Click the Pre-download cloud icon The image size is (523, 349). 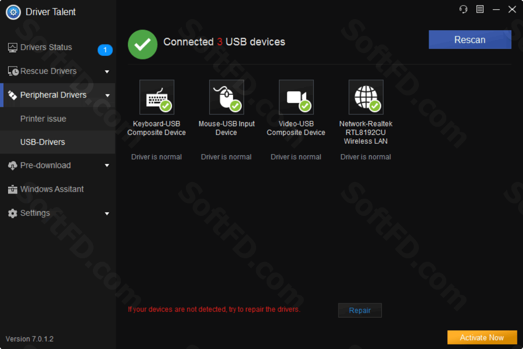pos(13,166)
